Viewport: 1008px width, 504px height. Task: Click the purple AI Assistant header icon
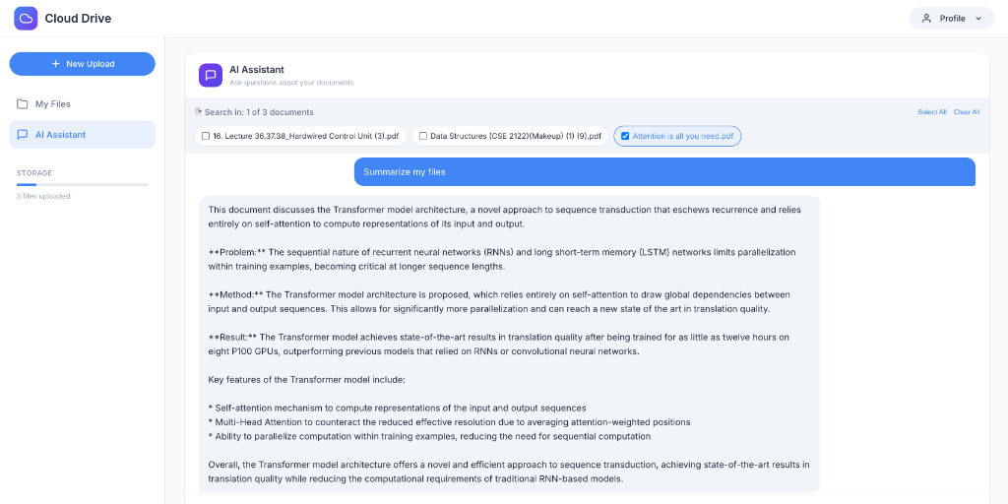point(211,75)
